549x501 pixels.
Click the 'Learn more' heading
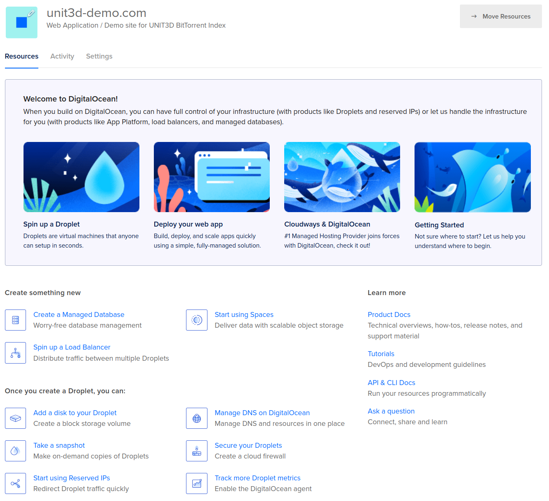click(x=387, y=293)
